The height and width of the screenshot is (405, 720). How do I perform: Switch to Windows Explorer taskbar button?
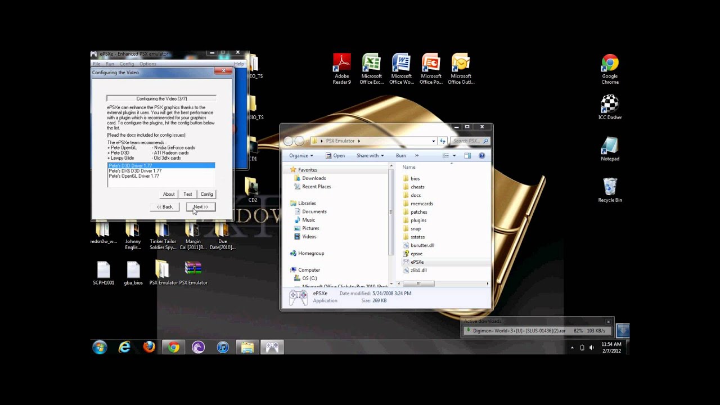click(247, 347)
